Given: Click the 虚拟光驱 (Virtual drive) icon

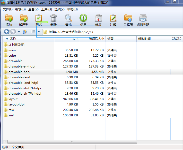Looking at the screenshot, I should (143, 18).
